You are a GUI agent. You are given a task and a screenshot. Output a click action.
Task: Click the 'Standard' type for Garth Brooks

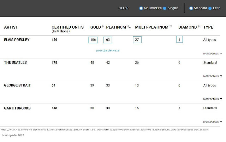(210, 108)
